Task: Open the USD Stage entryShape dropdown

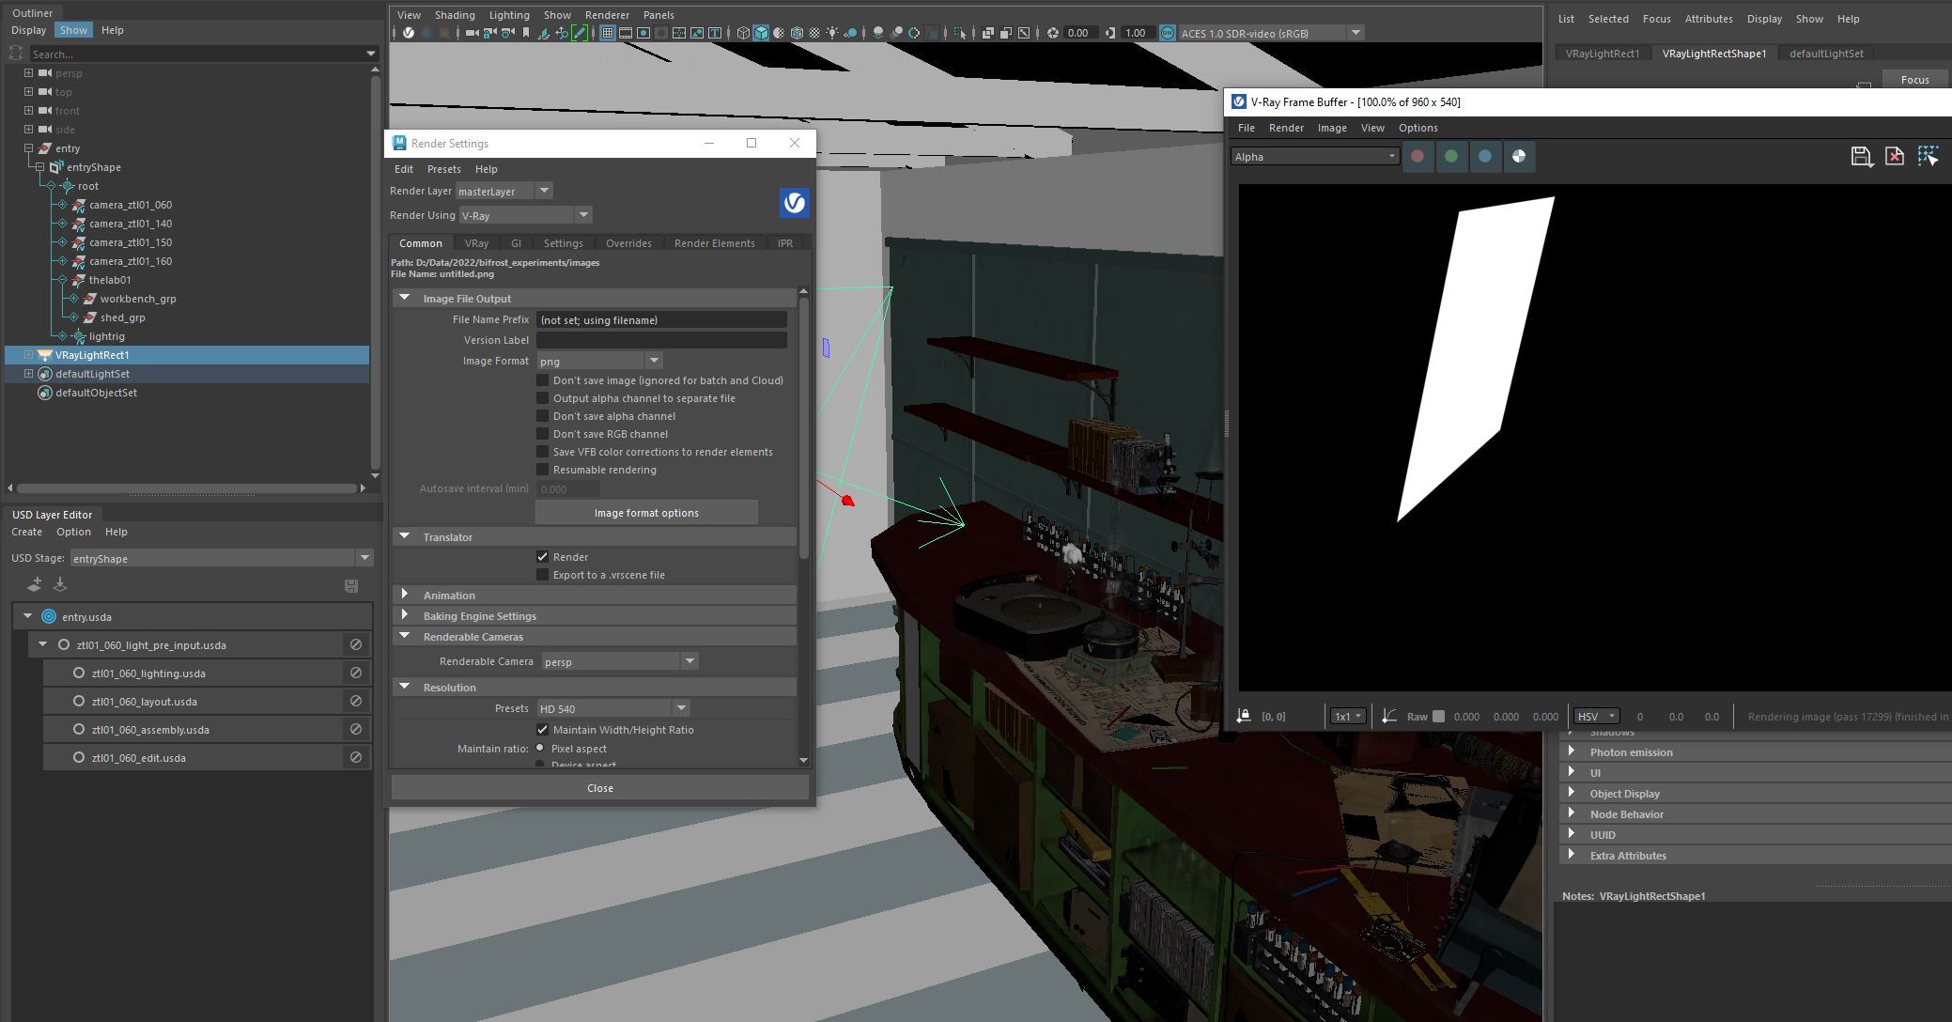Action: point(222,558)
